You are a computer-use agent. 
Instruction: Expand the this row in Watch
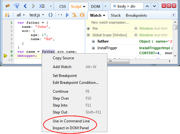click(x=88, y=29)
